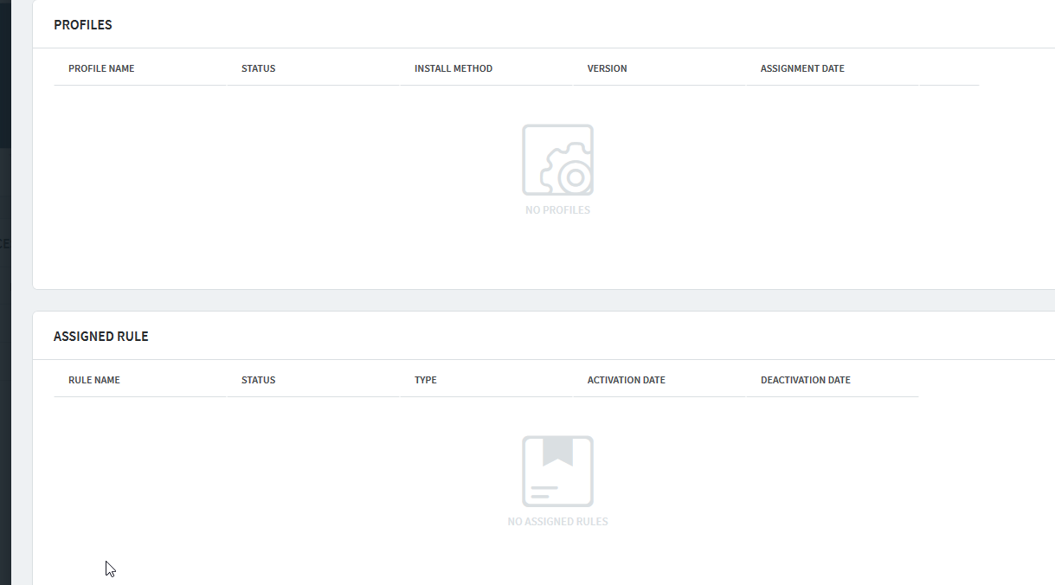This screenshot has width=1055, height=585.
Task: Click the Activation Date column header
Action: (626, 380)
